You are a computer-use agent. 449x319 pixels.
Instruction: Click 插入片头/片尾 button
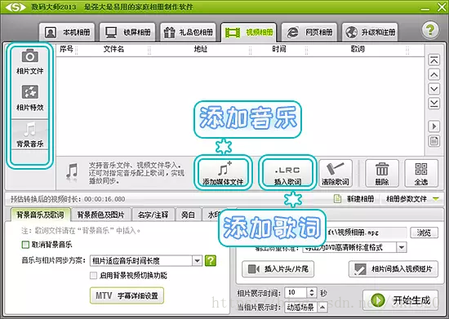tap(278, 269)
